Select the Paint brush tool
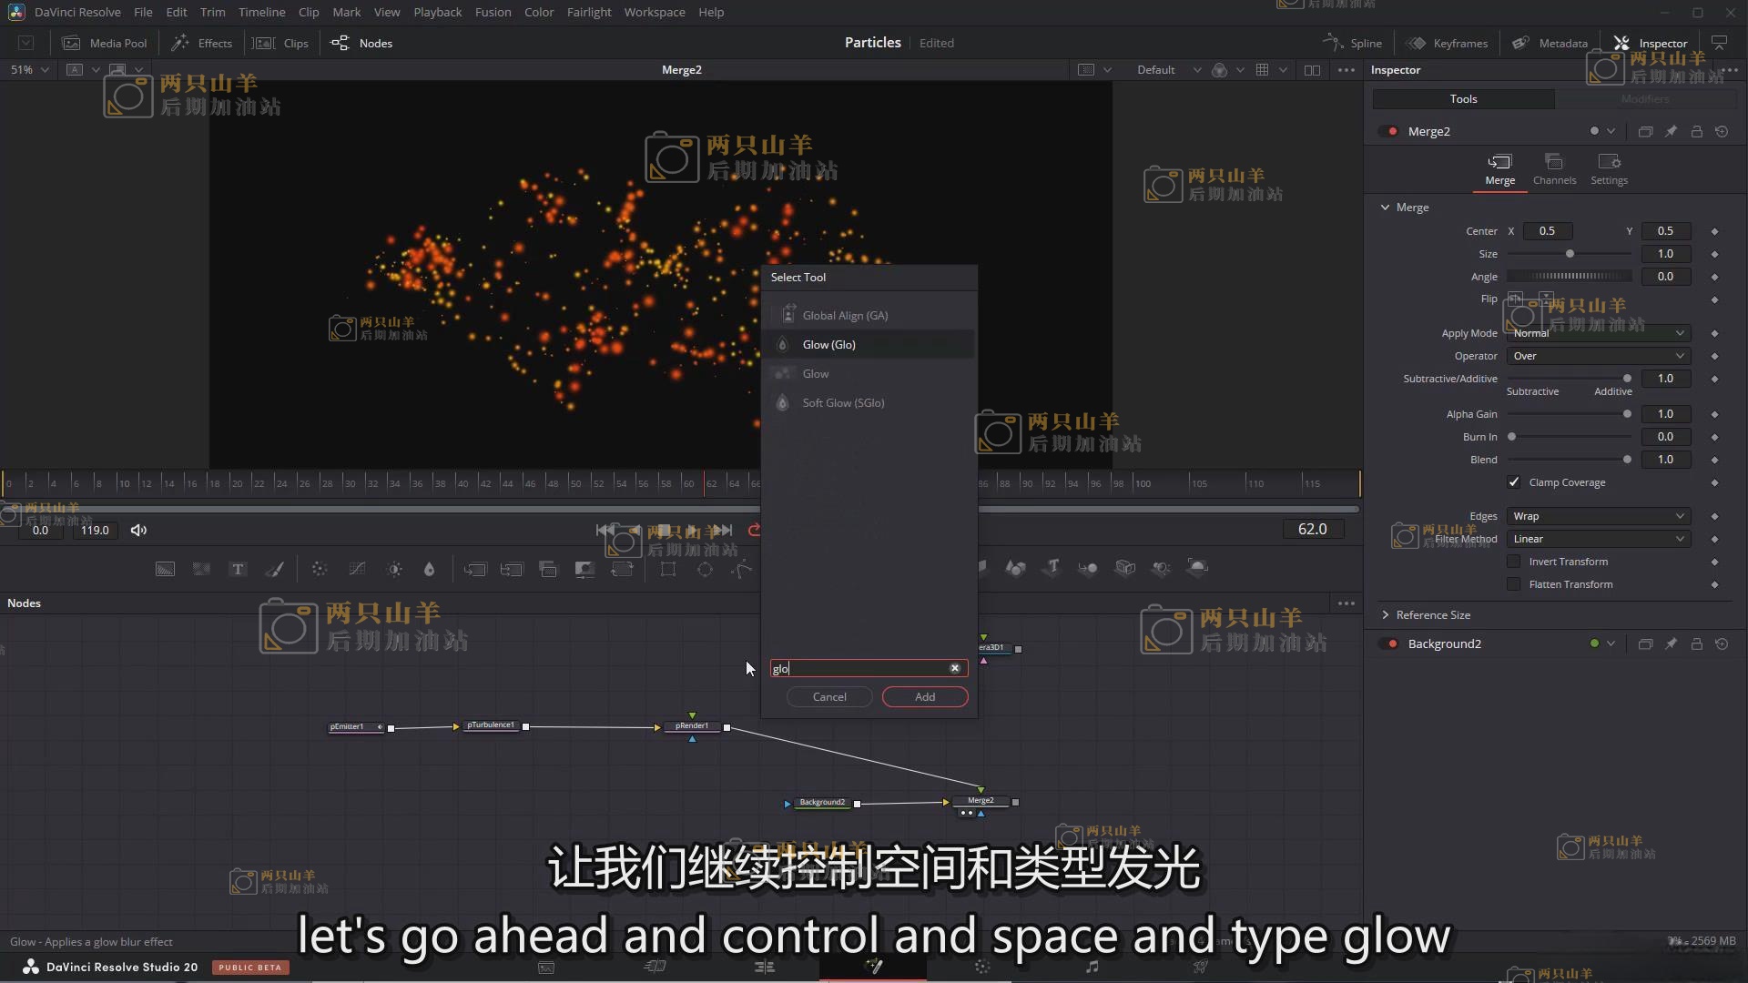Viewport: 1748px width, 983px height. click(274, 569)
